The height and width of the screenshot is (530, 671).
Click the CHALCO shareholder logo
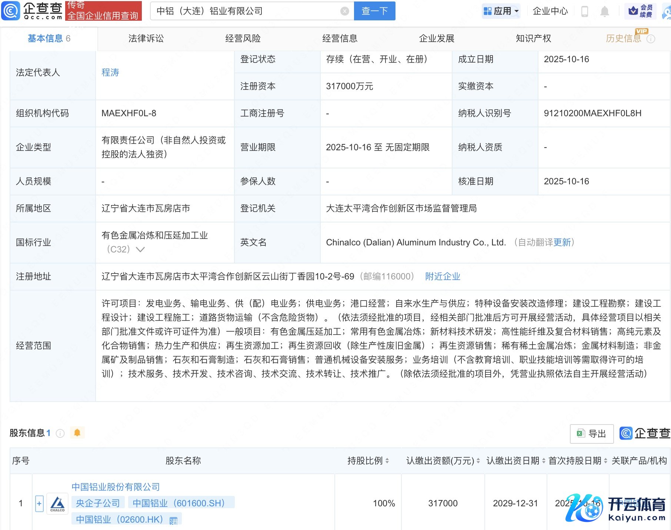pyautogui.click(x=57, y=503)
